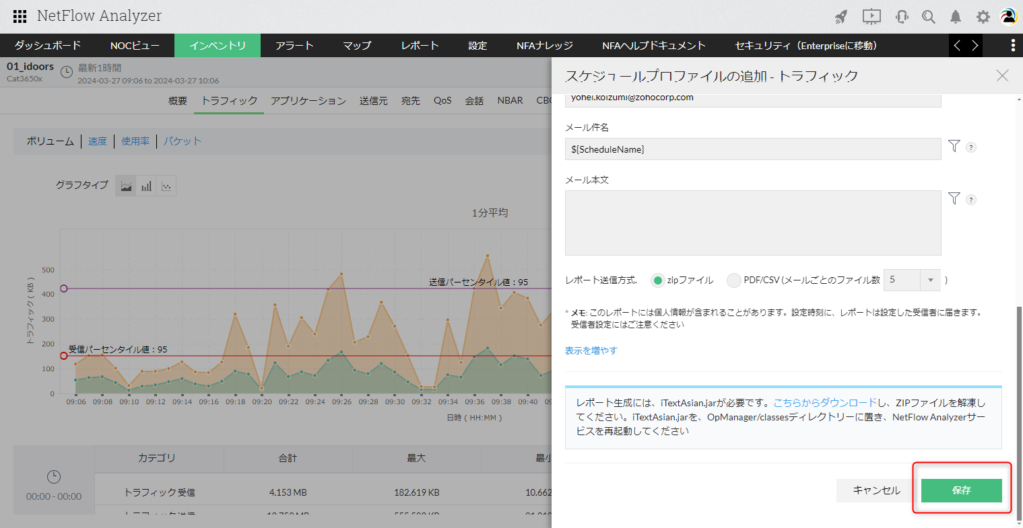Select the PDF/CSV radio button
The height and width of the screenshot is (528, 1023).
[733, 280]
